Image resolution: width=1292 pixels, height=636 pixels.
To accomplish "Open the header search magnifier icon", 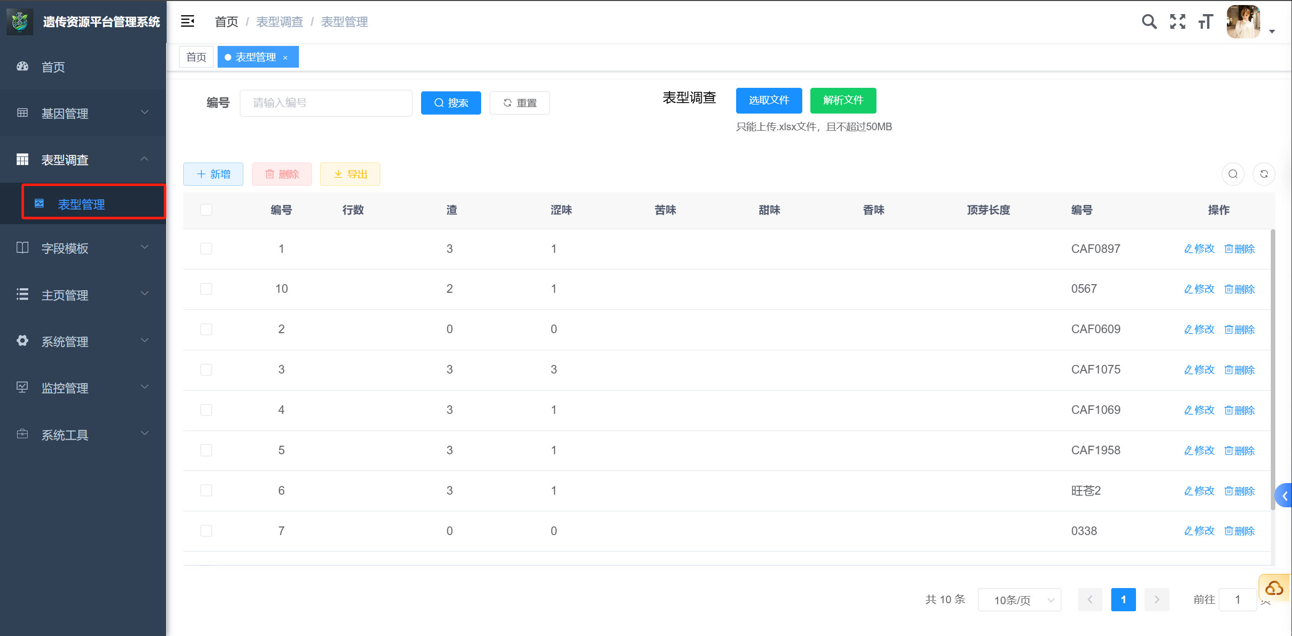I will 1149,22.
